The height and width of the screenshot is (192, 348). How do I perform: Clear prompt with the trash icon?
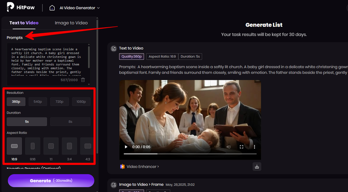(83, 80)
